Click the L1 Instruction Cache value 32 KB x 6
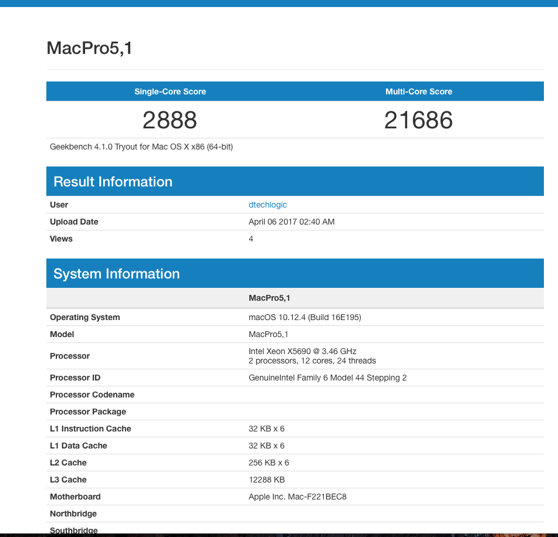This screenshot has height=537, width=558. [266, 429]
